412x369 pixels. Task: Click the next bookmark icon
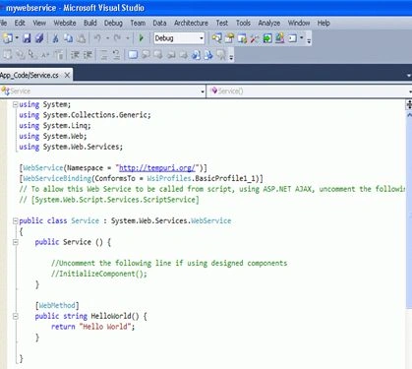pos(158,55)
